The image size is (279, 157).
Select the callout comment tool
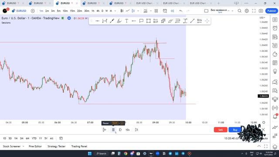coord(141,21)
